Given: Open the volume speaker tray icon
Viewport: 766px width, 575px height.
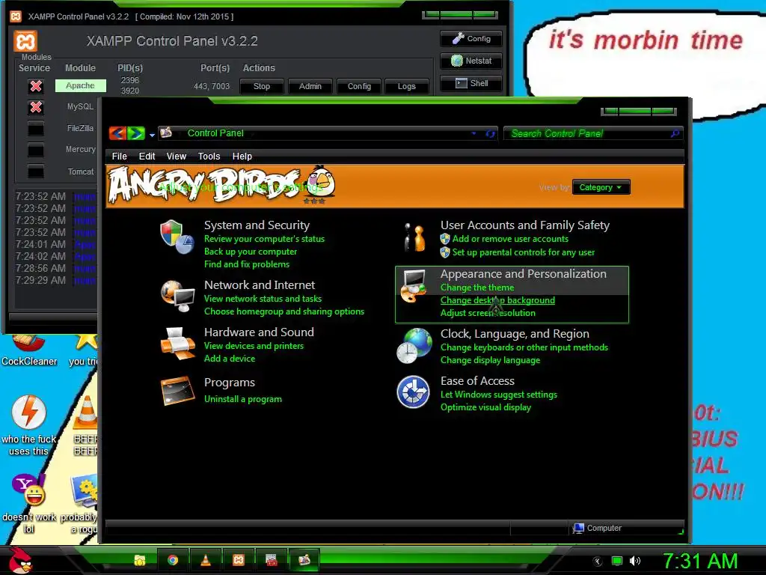Looking at the screenshot, I should pos(634,561).
